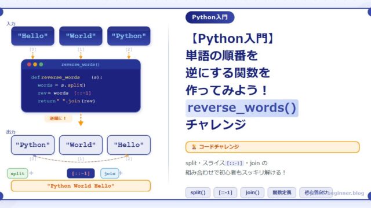Click the light blue join chip
The image size is (371, 208).
[110, 173]
